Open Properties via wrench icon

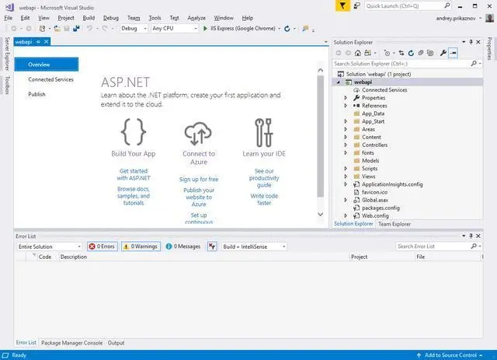443,53
